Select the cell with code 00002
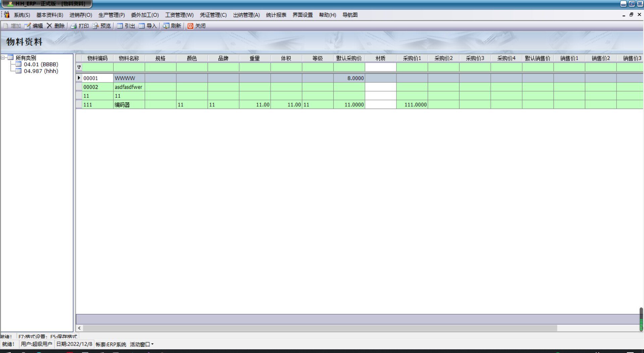 pyautogui.click(x=98, y=87)
